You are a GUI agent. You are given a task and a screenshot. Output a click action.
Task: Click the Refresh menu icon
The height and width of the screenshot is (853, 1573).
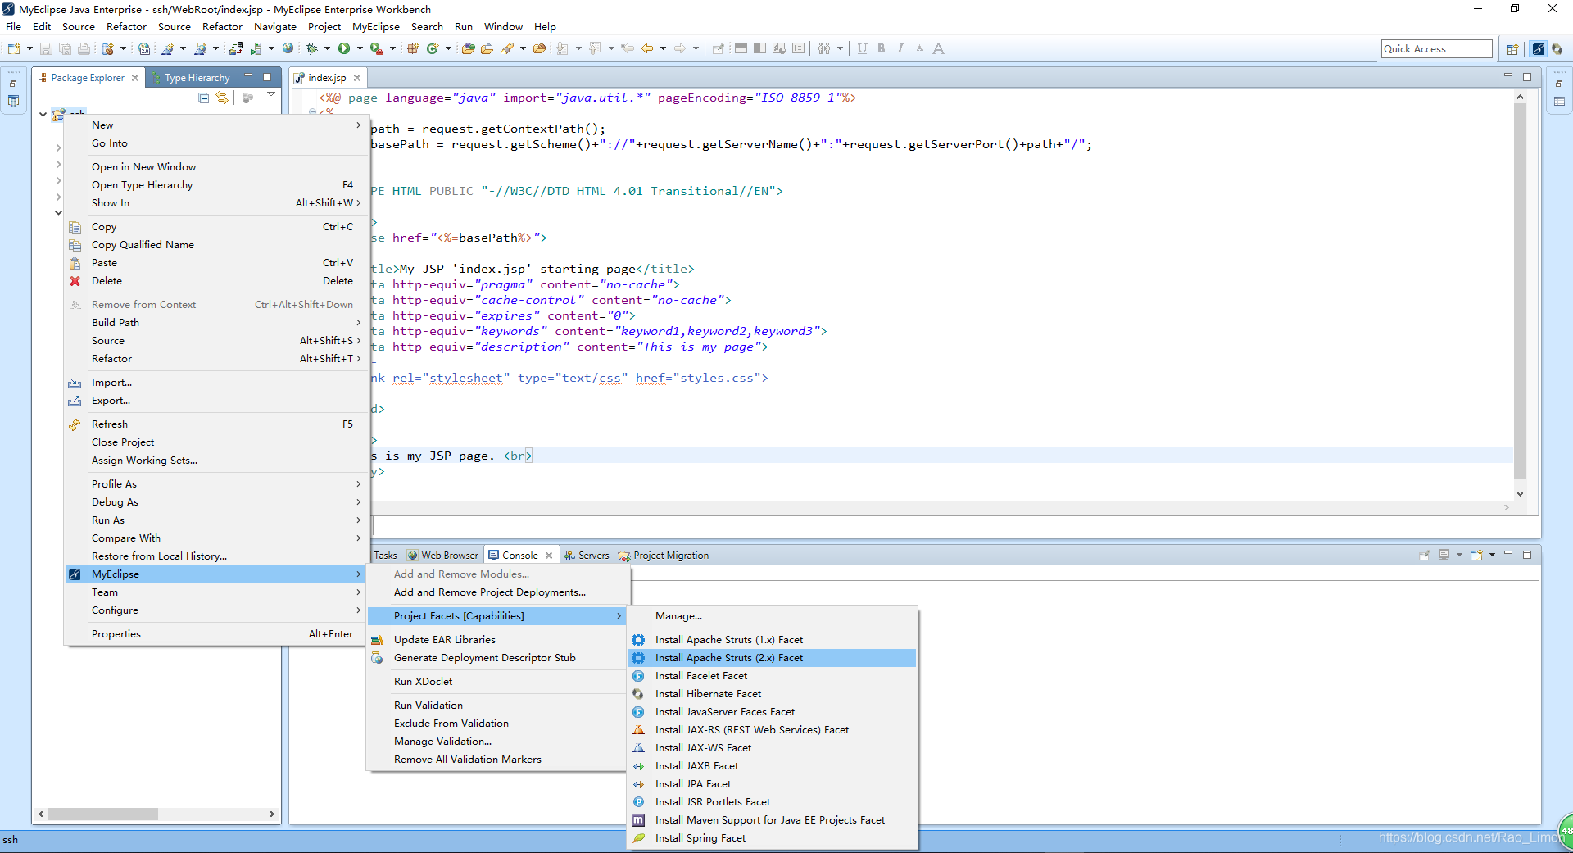pos(75,424)
